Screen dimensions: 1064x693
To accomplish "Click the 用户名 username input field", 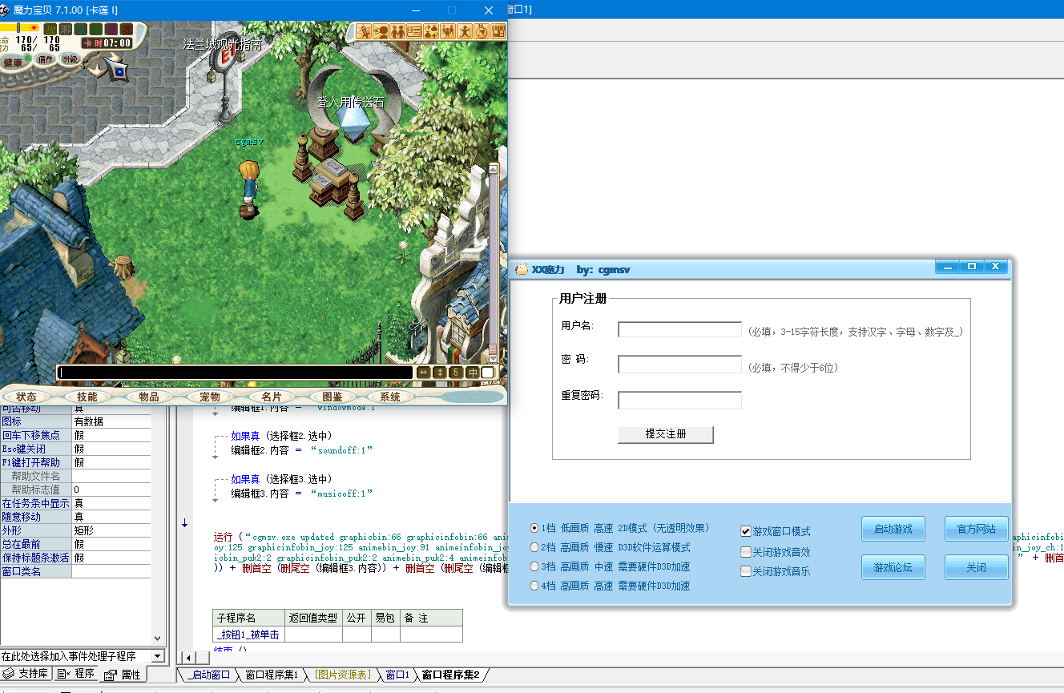I will pos(679,329).
